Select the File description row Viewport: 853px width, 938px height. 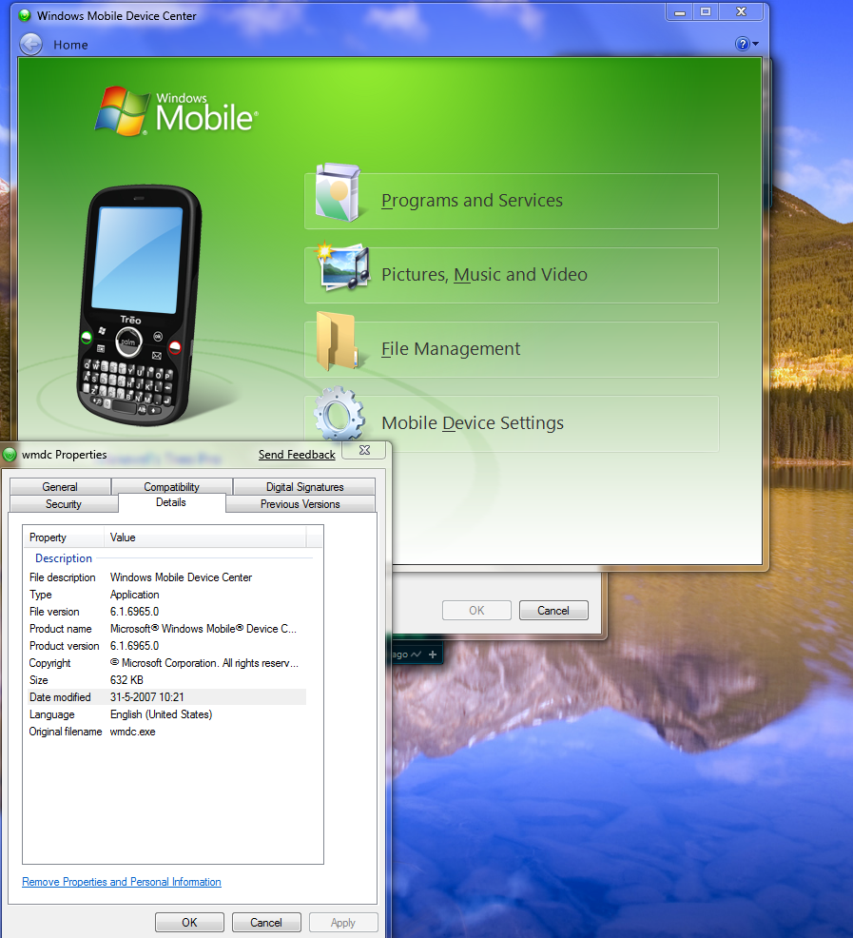coord(167,577)
